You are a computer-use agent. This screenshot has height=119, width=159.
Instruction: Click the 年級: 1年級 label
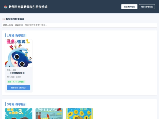pyautogui.click(x=11, y=70)
